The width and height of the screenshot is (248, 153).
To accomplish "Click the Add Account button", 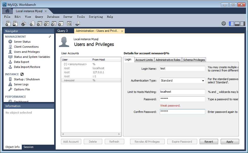I will [x=71, y=142].
